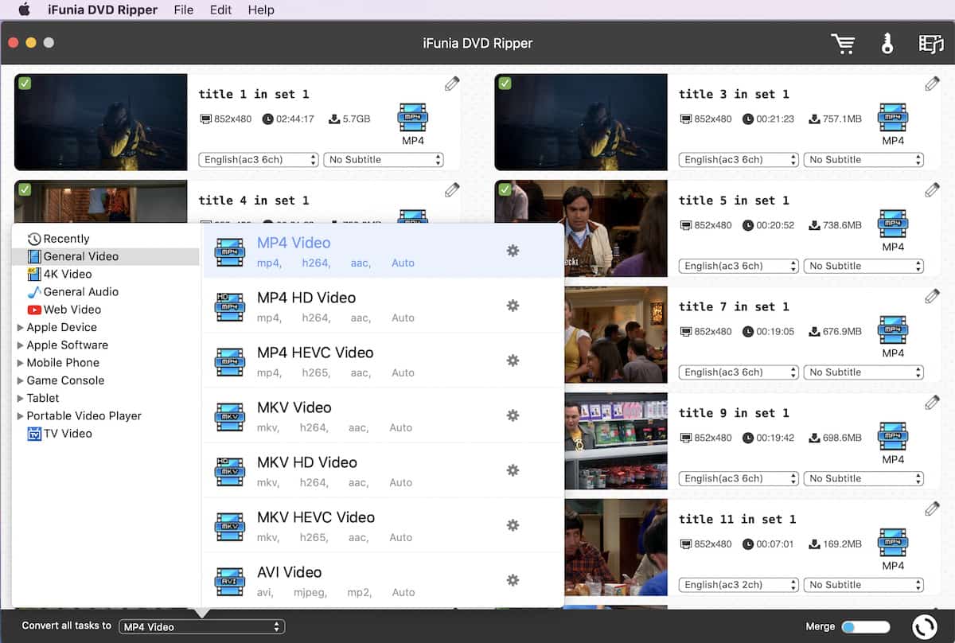Select Web Video category in sidebar
This screenshot has height=643, width=955.
72,310
